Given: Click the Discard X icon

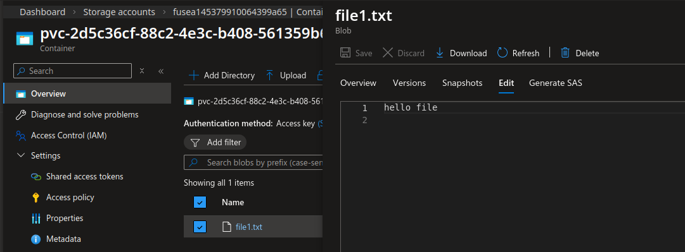Looking at the screenshot, I should (388, 53).
